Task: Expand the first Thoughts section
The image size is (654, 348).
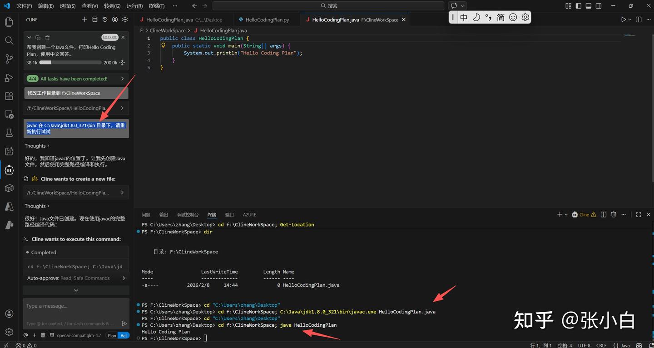Action: point(37,146)
